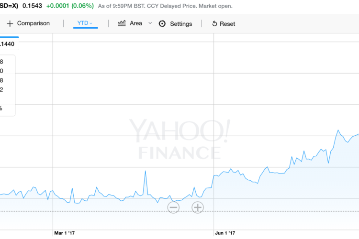This screenshot has height=239, width=359.
Task: Click the +0.0001 (0.06%) change value
Action: point(70,6)
